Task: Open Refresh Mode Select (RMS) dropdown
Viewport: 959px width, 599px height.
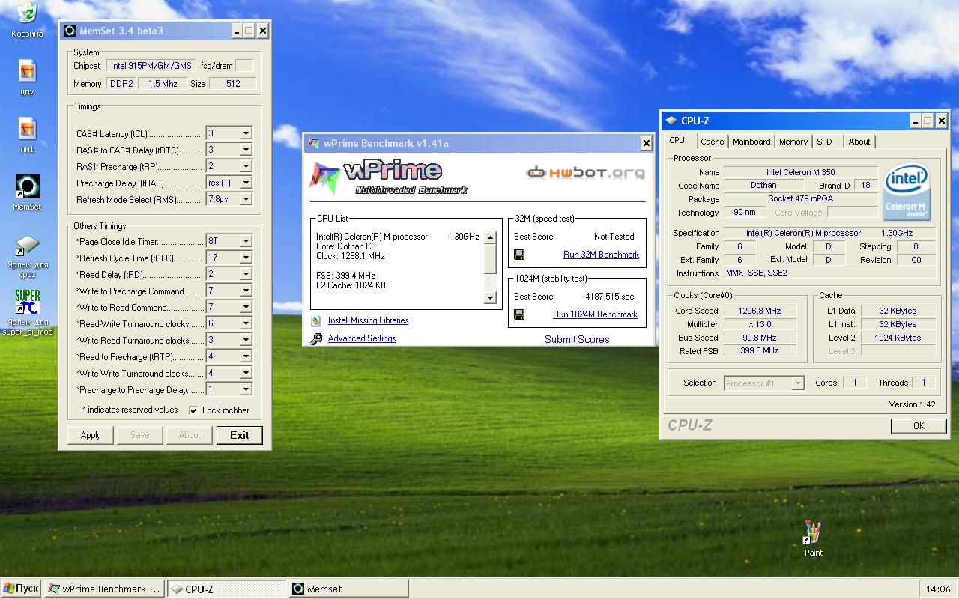Action: coord(245,199)
